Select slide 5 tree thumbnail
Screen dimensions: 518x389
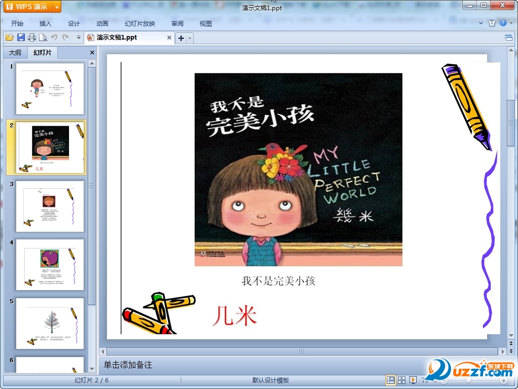click(50, 324)
